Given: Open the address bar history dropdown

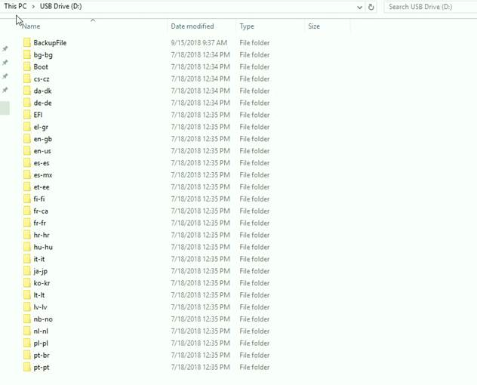Looking at the screenshot, I should [359, 7].
